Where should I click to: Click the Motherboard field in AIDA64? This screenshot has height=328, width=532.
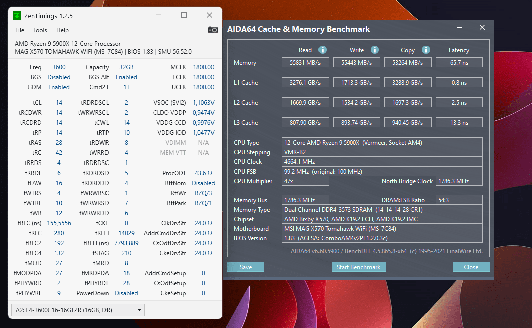click(382, 228)
